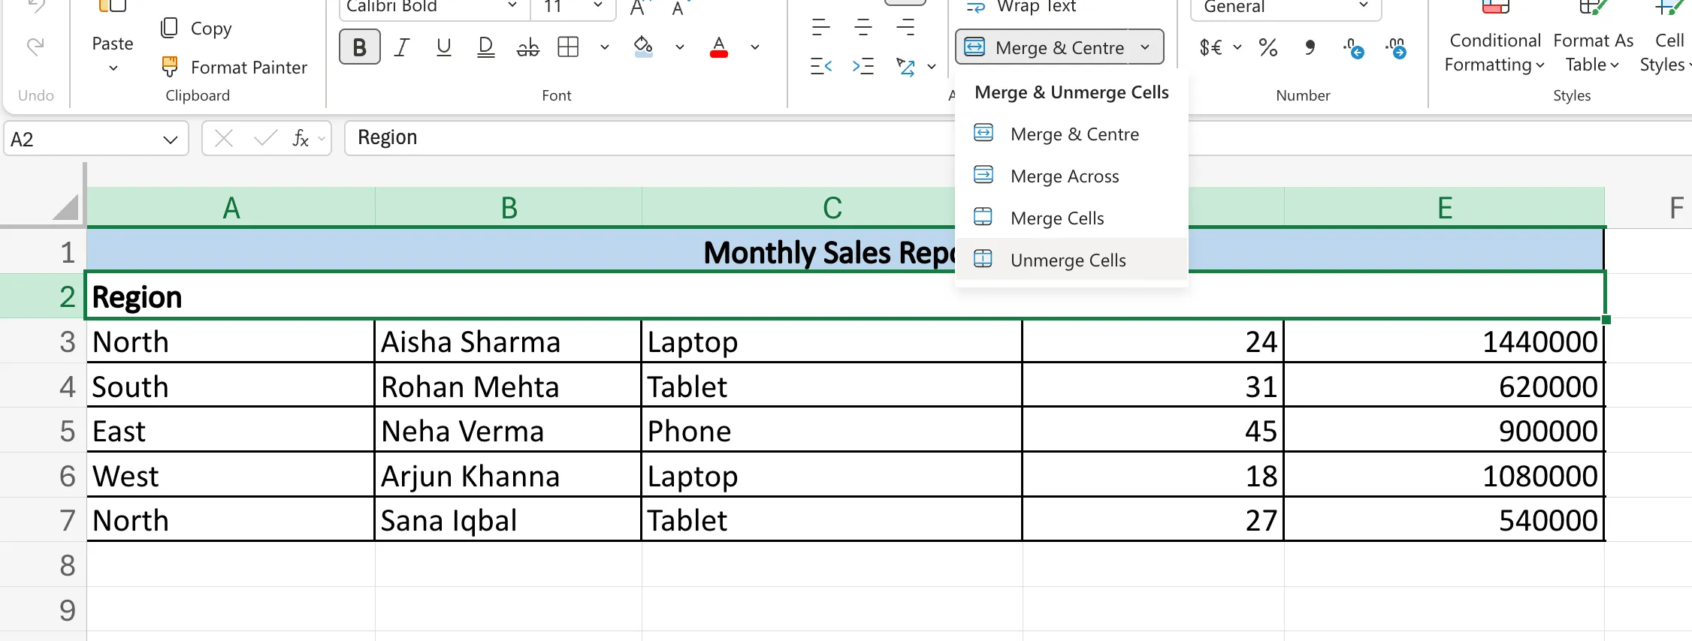
Task: Apply Percent Style format
Action: 1268,48
